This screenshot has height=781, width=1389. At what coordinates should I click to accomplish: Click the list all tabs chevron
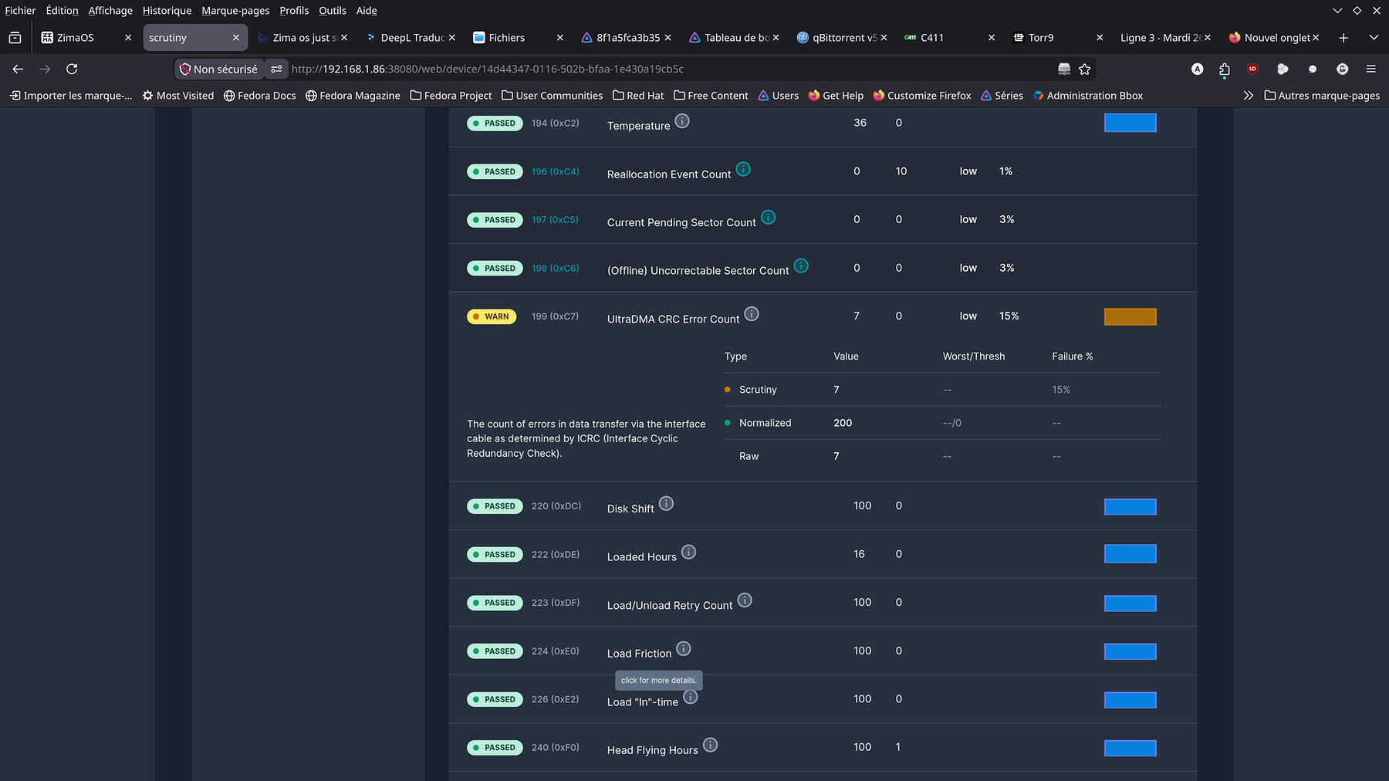point(1374,37)
